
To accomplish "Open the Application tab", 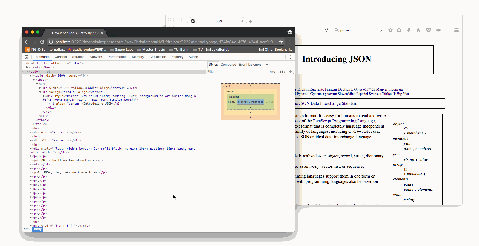I will point(158,57).
